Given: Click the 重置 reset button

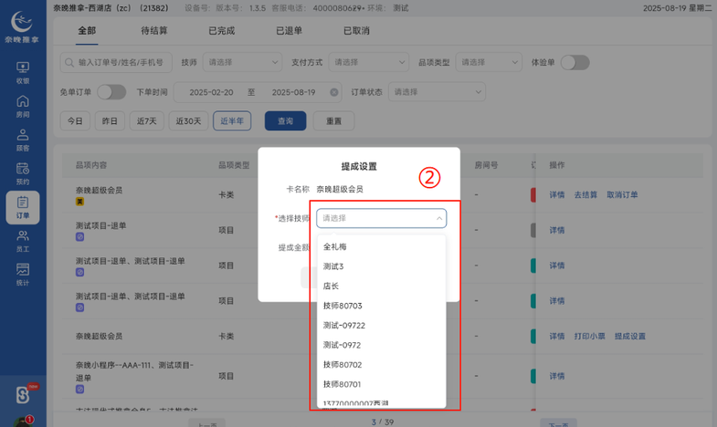Looking at the screenshot, I should (333, 121).
